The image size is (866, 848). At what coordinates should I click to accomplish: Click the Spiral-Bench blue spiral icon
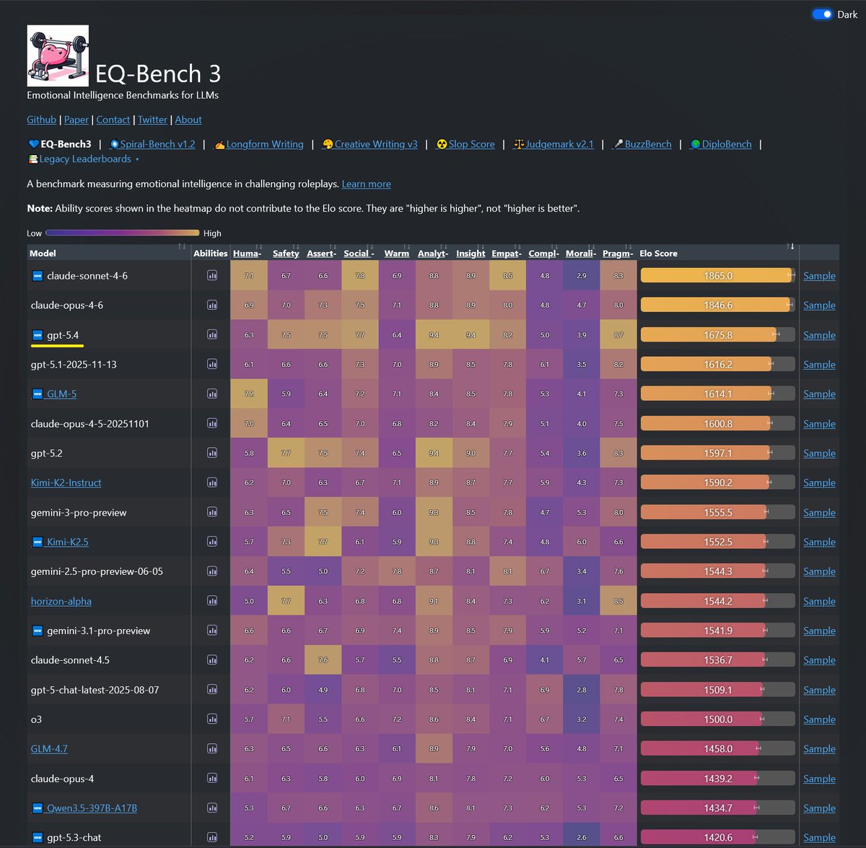click(115, 144)
